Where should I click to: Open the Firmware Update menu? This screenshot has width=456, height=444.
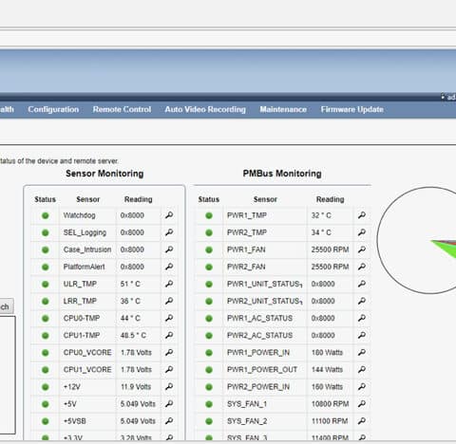352,109
